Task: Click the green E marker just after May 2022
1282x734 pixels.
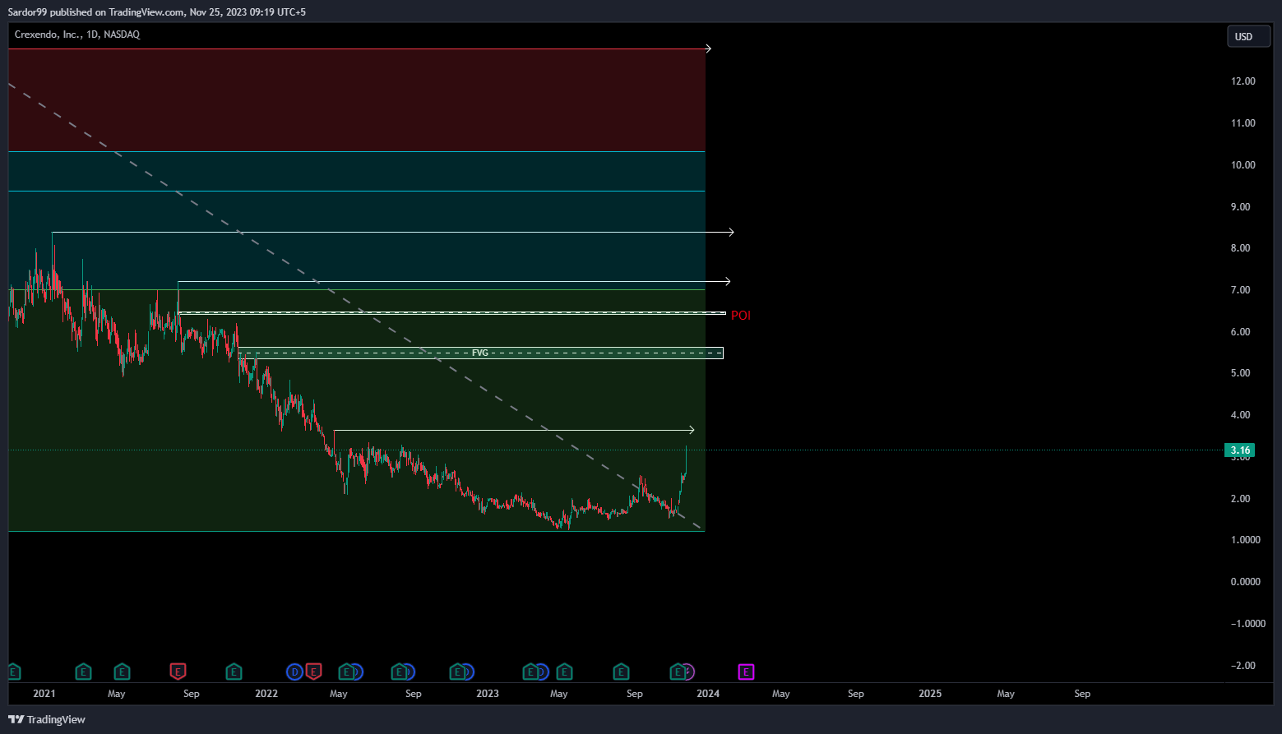Action: click(346, 672)
